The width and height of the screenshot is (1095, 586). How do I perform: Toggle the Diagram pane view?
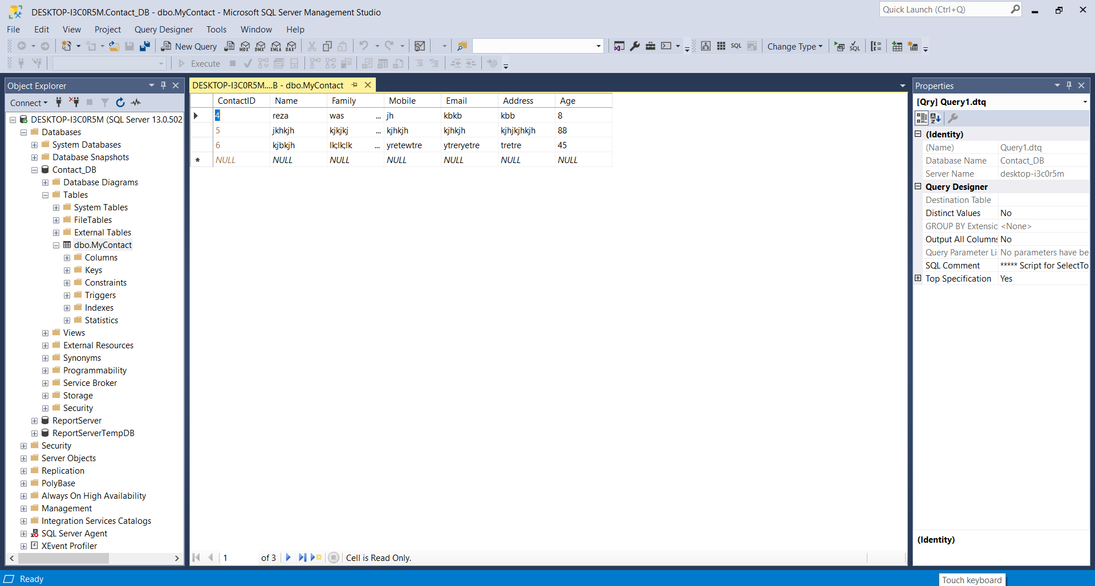705,46
